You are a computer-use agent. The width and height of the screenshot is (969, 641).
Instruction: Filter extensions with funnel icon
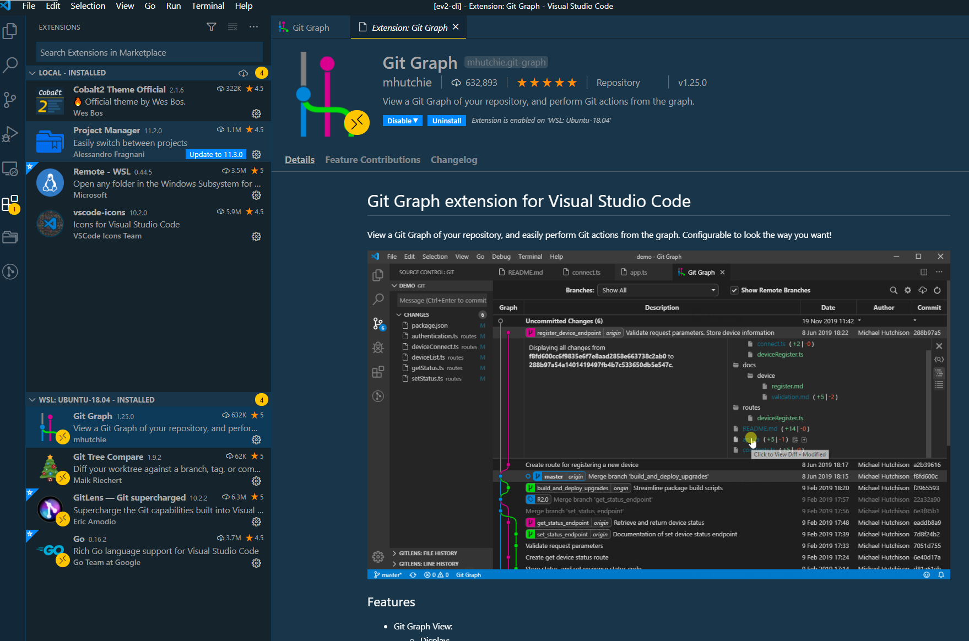pos(212,27)
